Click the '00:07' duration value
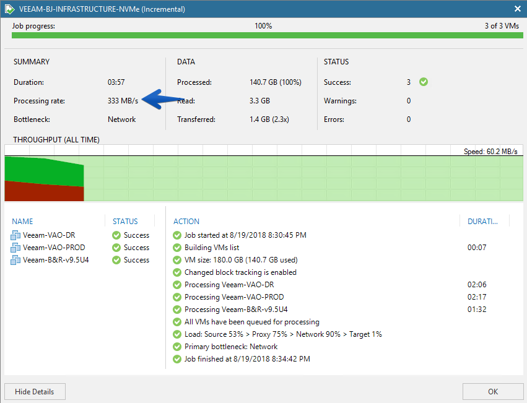 (477, 248)
